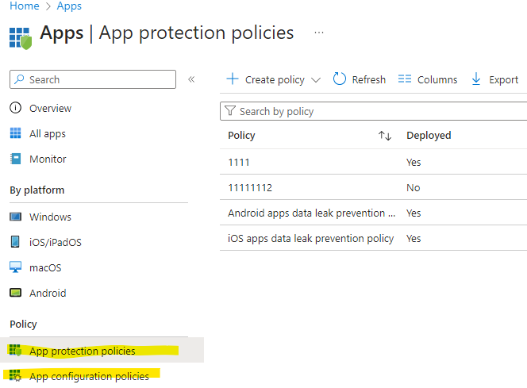527x388 pixels.
Task: Click the App protection policies shield icon
Action: click(x=15, y=350)
